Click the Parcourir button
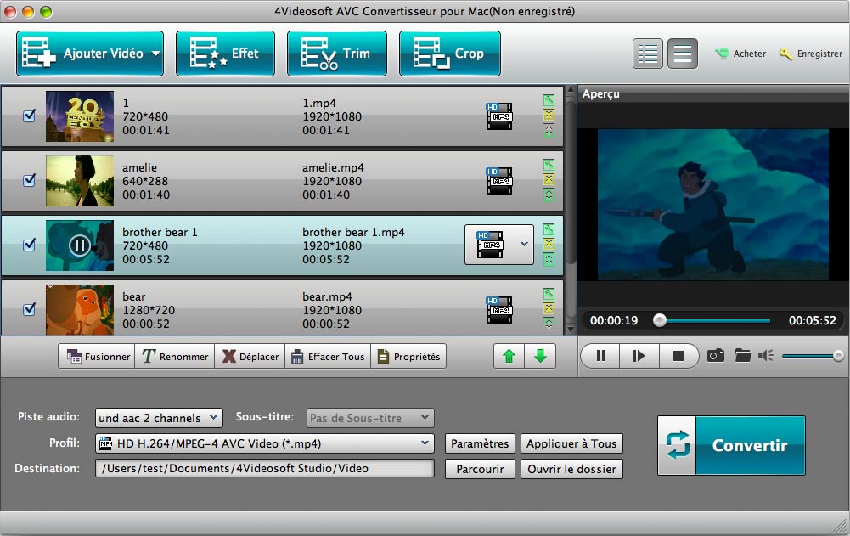 (x=480, y=469)
